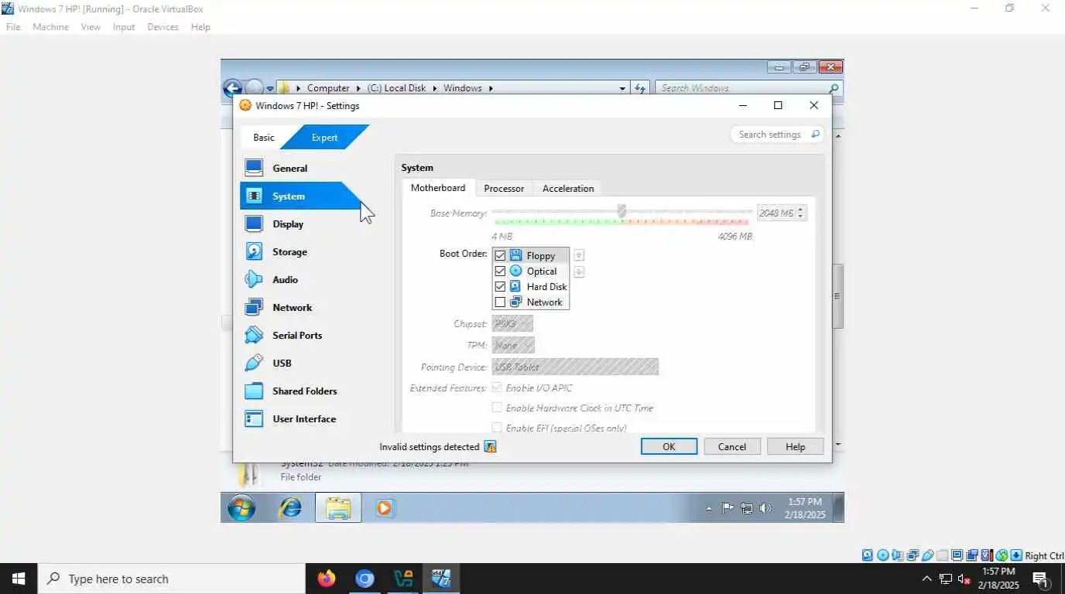Viewport: 1065px width, 594px height.
Task: Expand the Windows breadcrumb arrow in Explorer
Action: (x=491, y=88)
